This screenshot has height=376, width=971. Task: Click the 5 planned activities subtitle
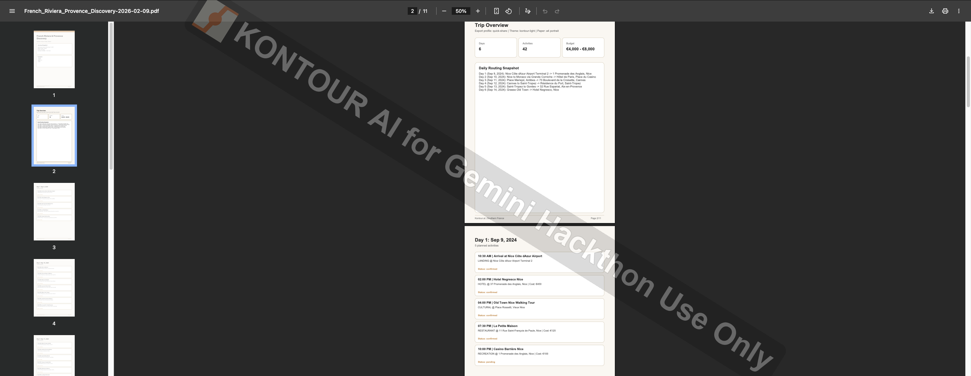pyautogui.click(x=486, y=246)
